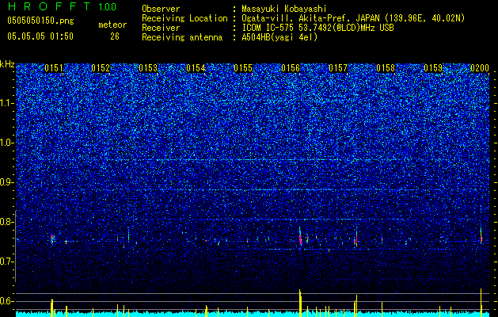Click the Observer field label
This screenshot has height=317, width=498.
click(x=161, y=9)
